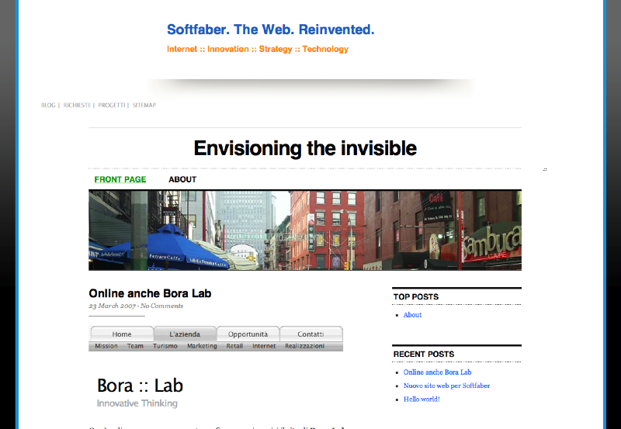Image resolution: width=621 pixels, height=429 pixels.
Task: Select the L'azienda tab
Action: (185, 334)
